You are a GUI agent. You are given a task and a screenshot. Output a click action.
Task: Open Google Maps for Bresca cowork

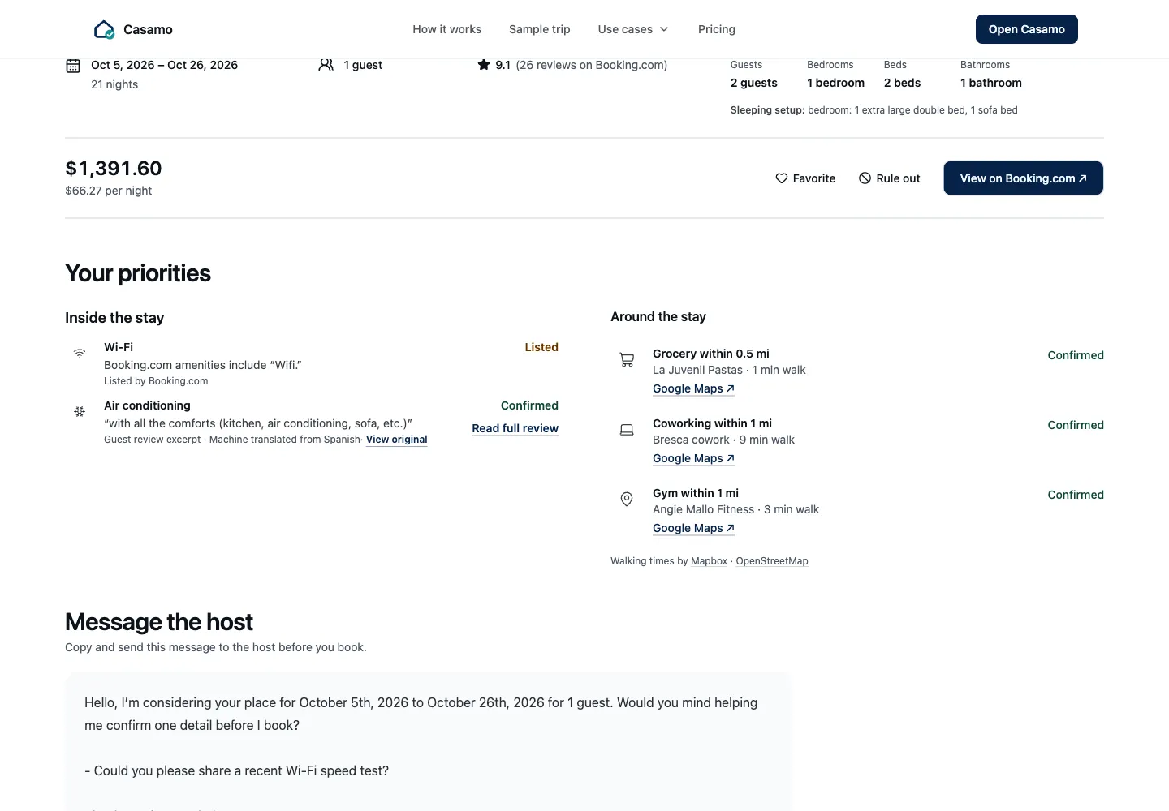[x=693, y=458]
